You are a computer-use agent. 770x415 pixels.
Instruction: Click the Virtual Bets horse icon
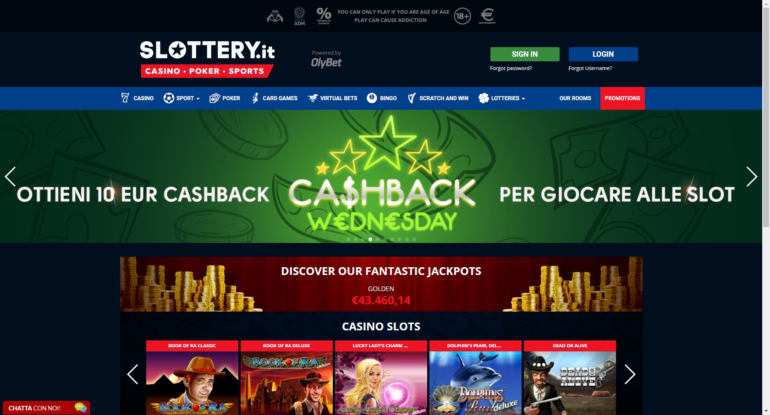[x=313, y=98]
